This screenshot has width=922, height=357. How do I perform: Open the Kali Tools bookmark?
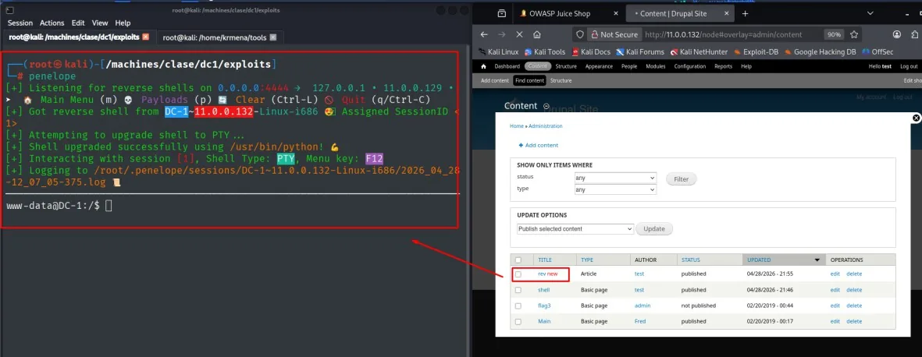coord(544,51)
